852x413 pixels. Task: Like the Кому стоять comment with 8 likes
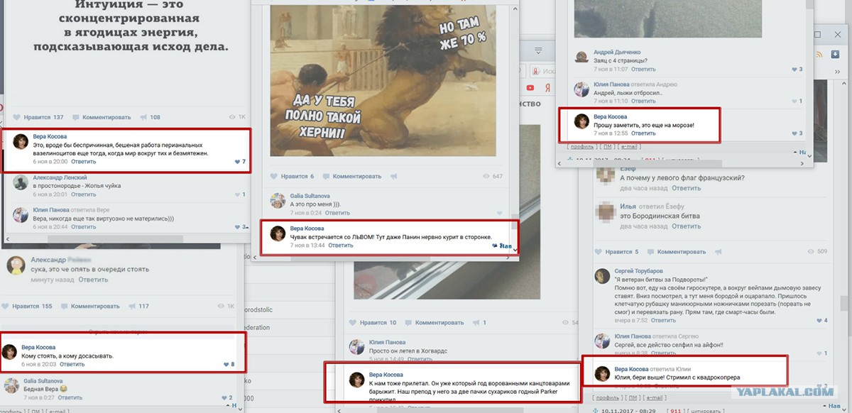(229, 364)
